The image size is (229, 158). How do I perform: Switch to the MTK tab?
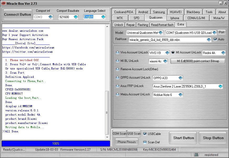coord(120,18)
